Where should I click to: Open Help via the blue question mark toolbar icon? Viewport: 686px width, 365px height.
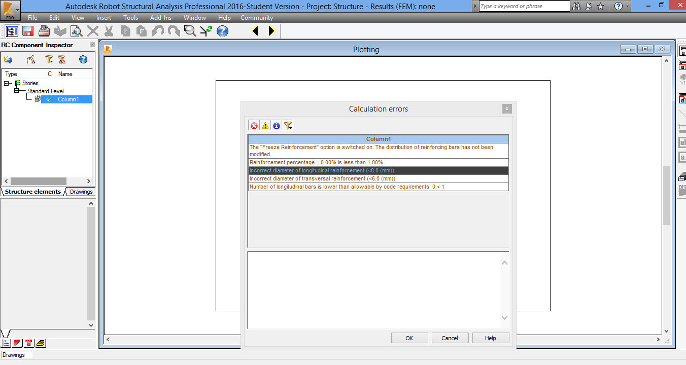(x=222, y=31)
